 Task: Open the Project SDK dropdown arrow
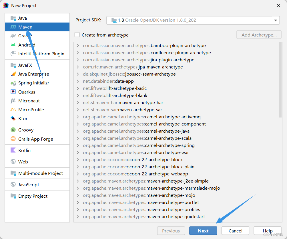(x=276, y=20)
